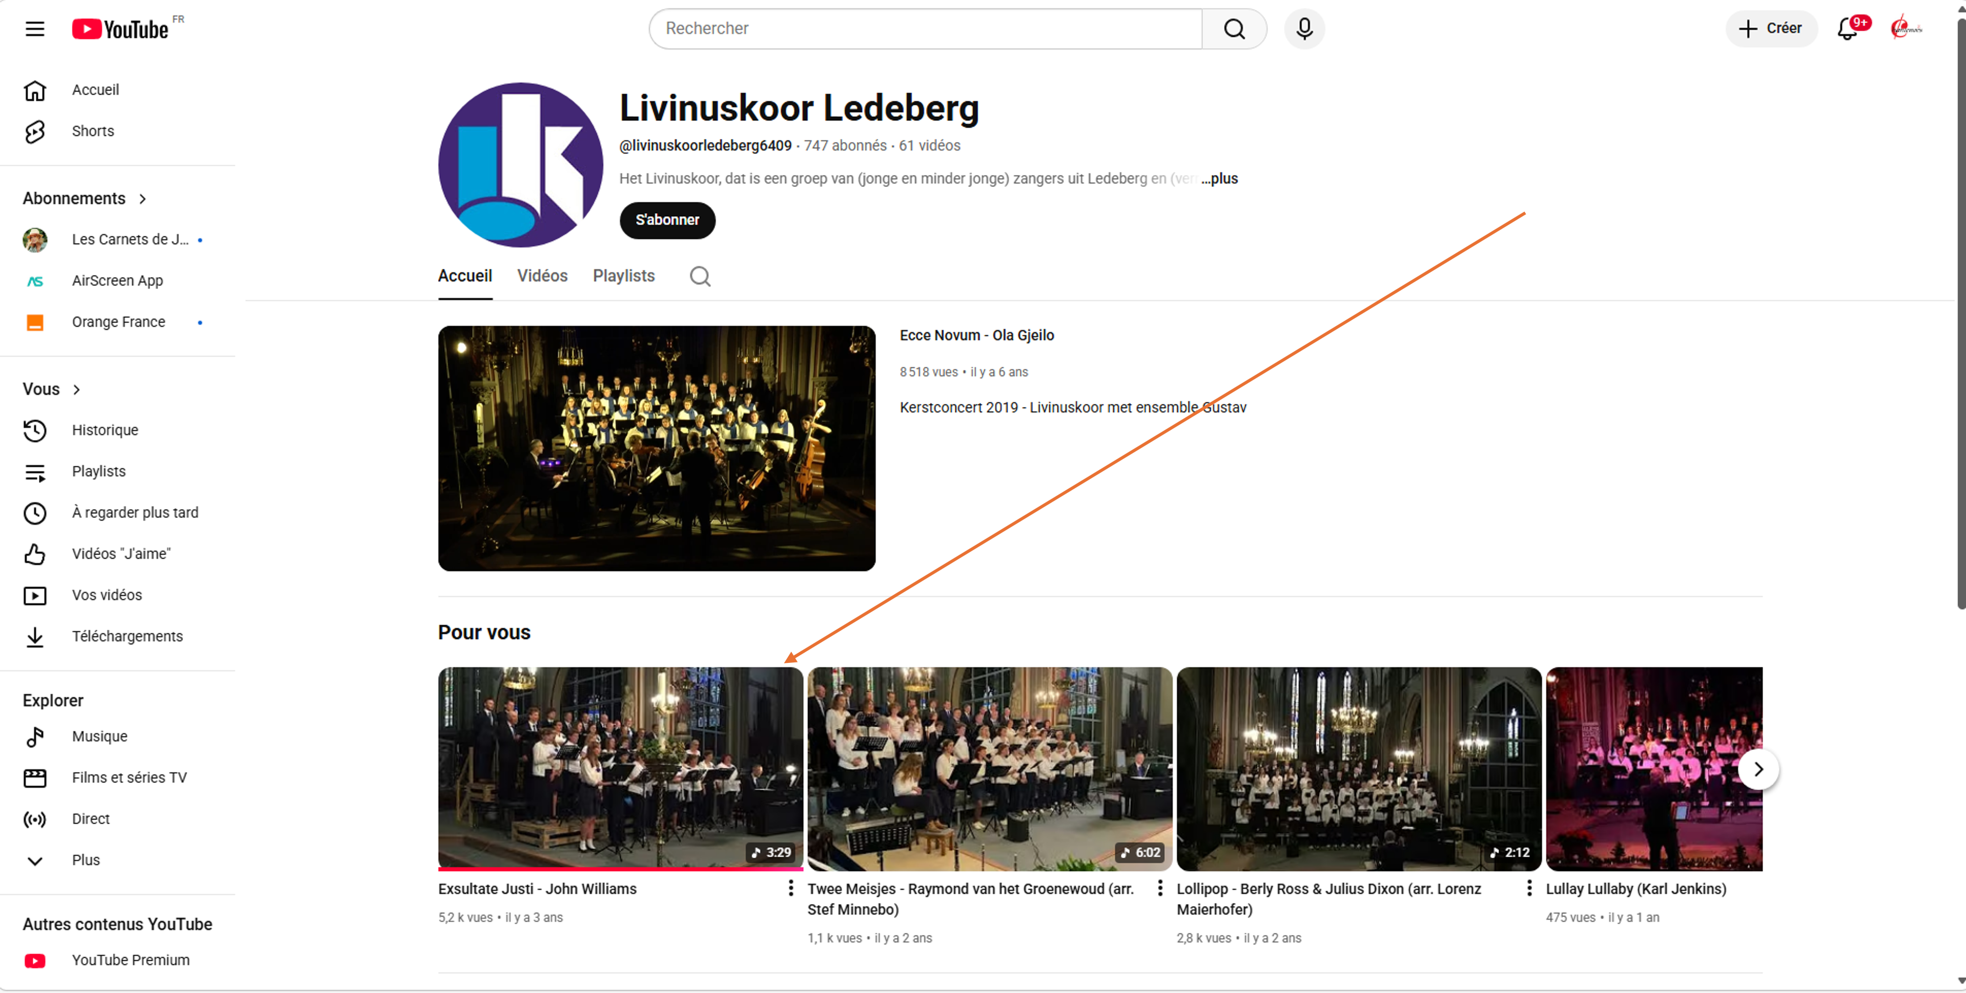This screenshot has height=993, width=1966.
Task: Open the notifications bell
Action: coord(1848,29)
